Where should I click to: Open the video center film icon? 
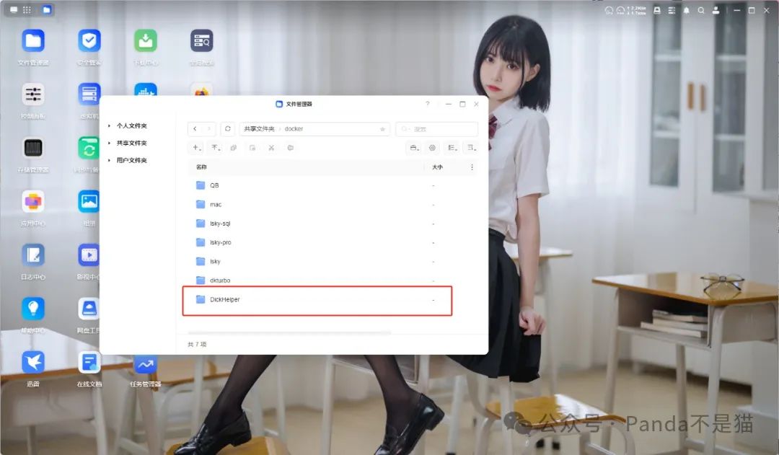tap(89, 255)
